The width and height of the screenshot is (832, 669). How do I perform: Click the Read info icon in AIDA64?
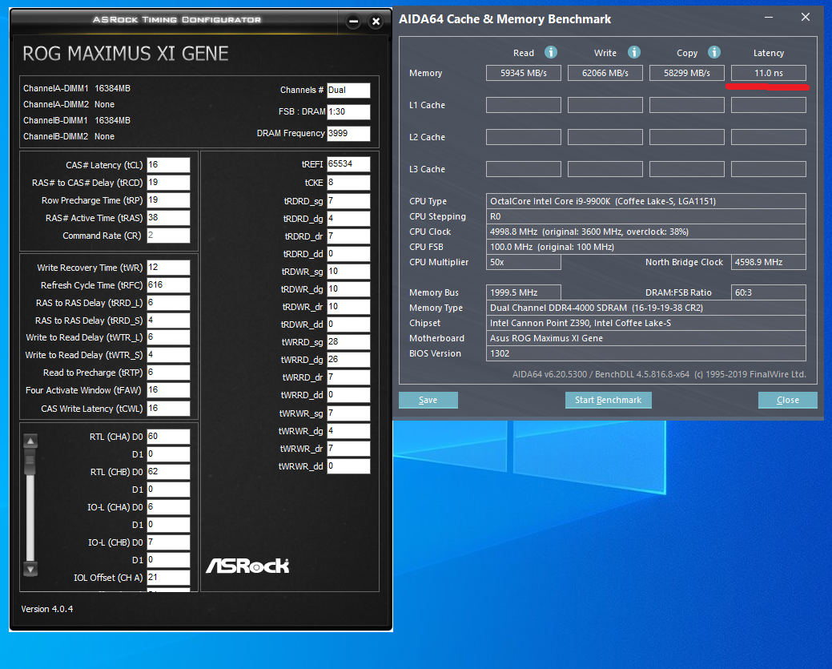(x=551, y=52)
